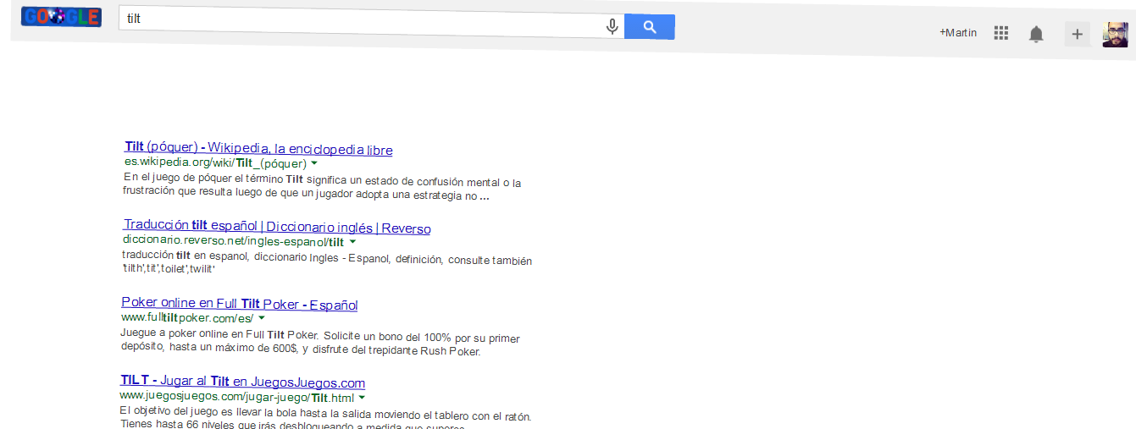Screen dimensions: 1136x429
Task: Click the www.fulltiltpoker.com/es/ URL text
Action: click(x=187, y=318)
